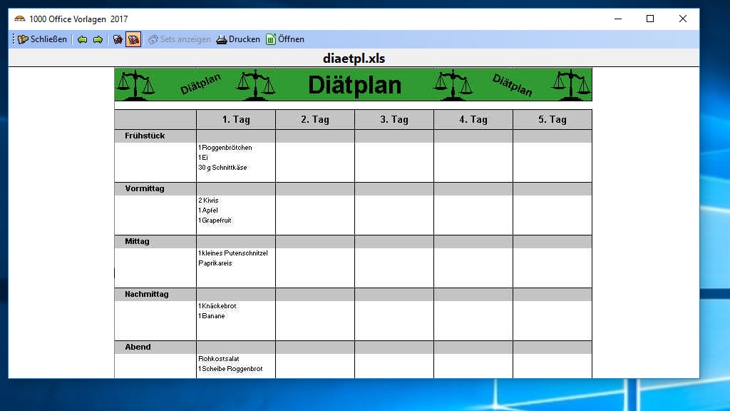730x411 pixels.
Task: Select the '3. Tag' column header
Action: coord(394,119)
